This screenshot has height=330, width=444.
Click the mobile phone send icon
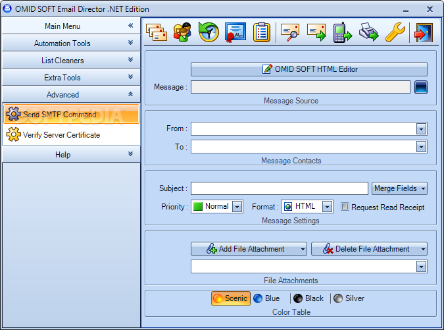click(343, 32)
